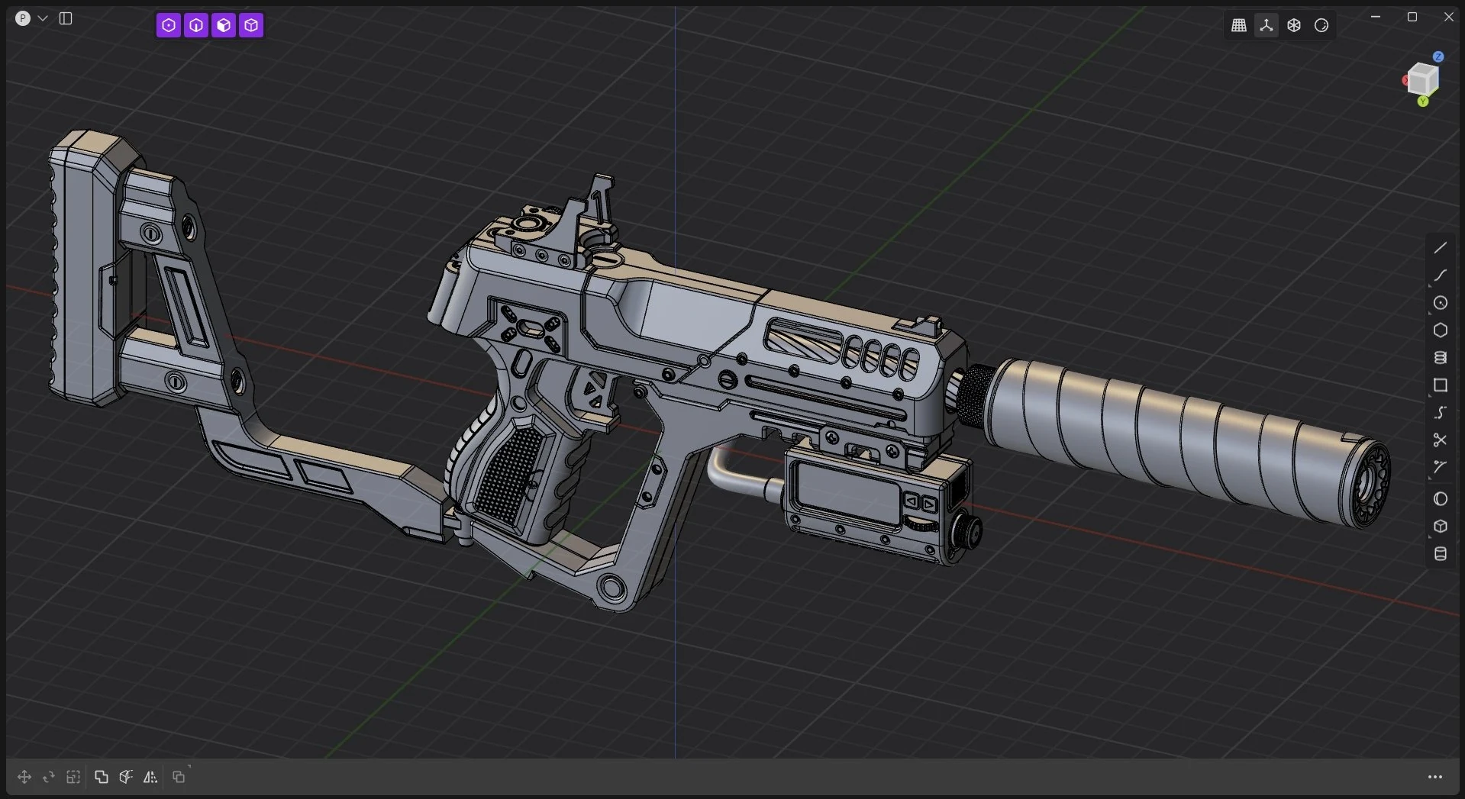1465x799 pixels.
Task: Toggle the axes overlay button
Action: click(x=1267, y=25)
